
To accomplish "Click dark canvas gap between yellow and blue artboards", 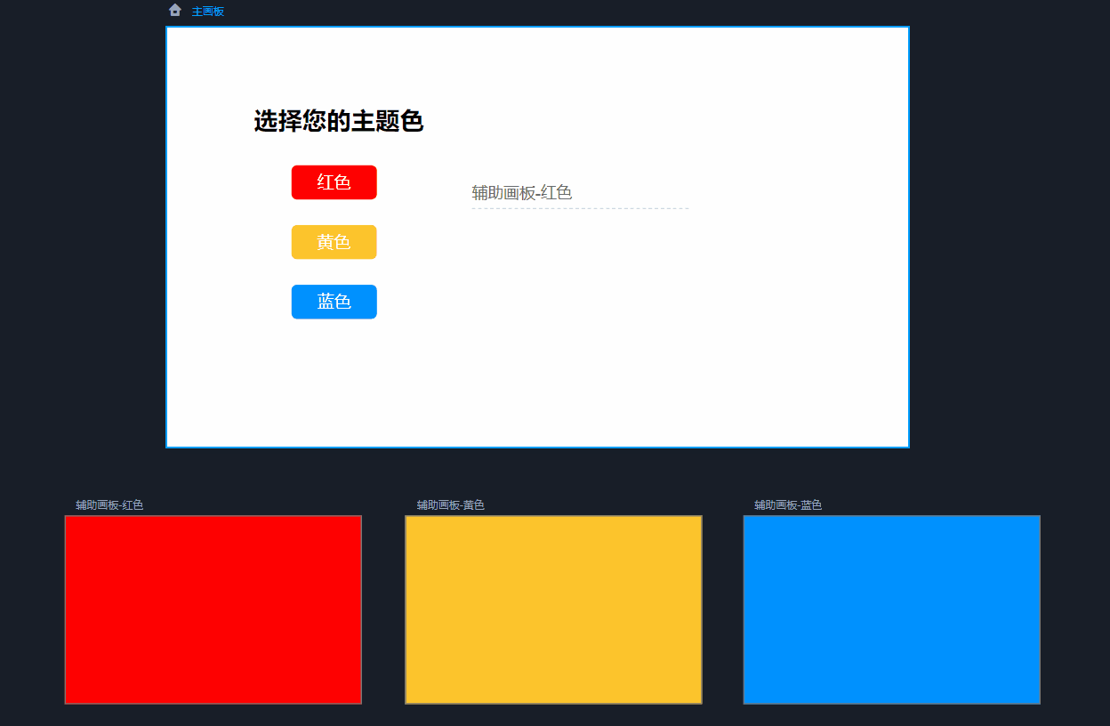I will coord(722,609).
